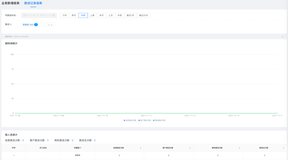
Task: Click the 销售部 (All) selected tag
Action: 28,25
